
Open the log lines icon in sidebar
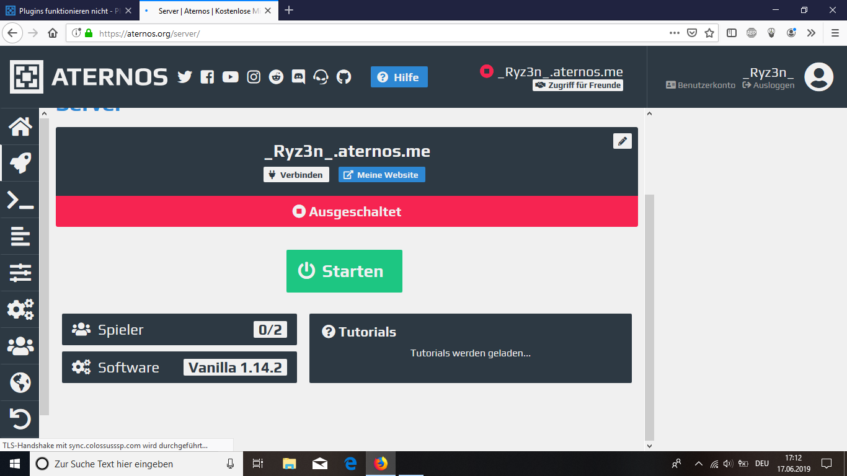pyautogui.click(x=20, y=236)
